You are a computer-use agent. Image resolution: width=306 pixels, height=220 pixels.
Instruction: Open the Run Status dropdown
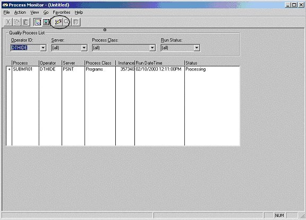point(197,48)
